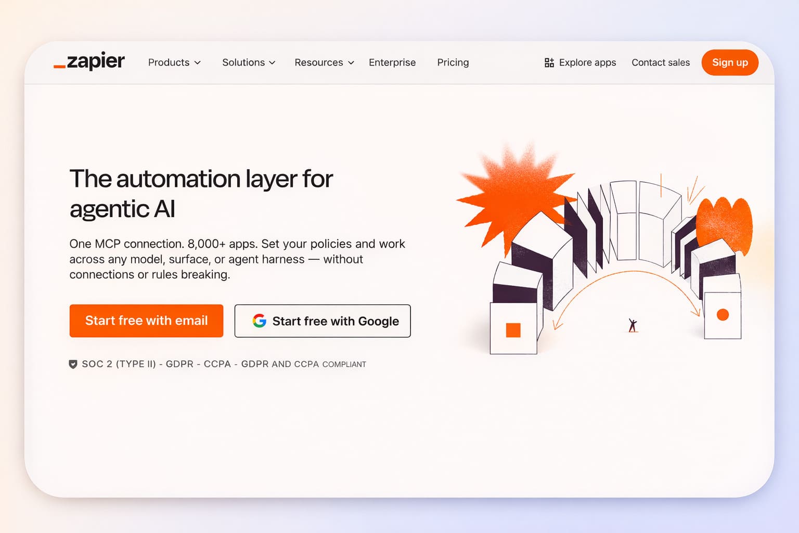
Task: Click the tiny human figure under the arch
Action: pos(633,326)
